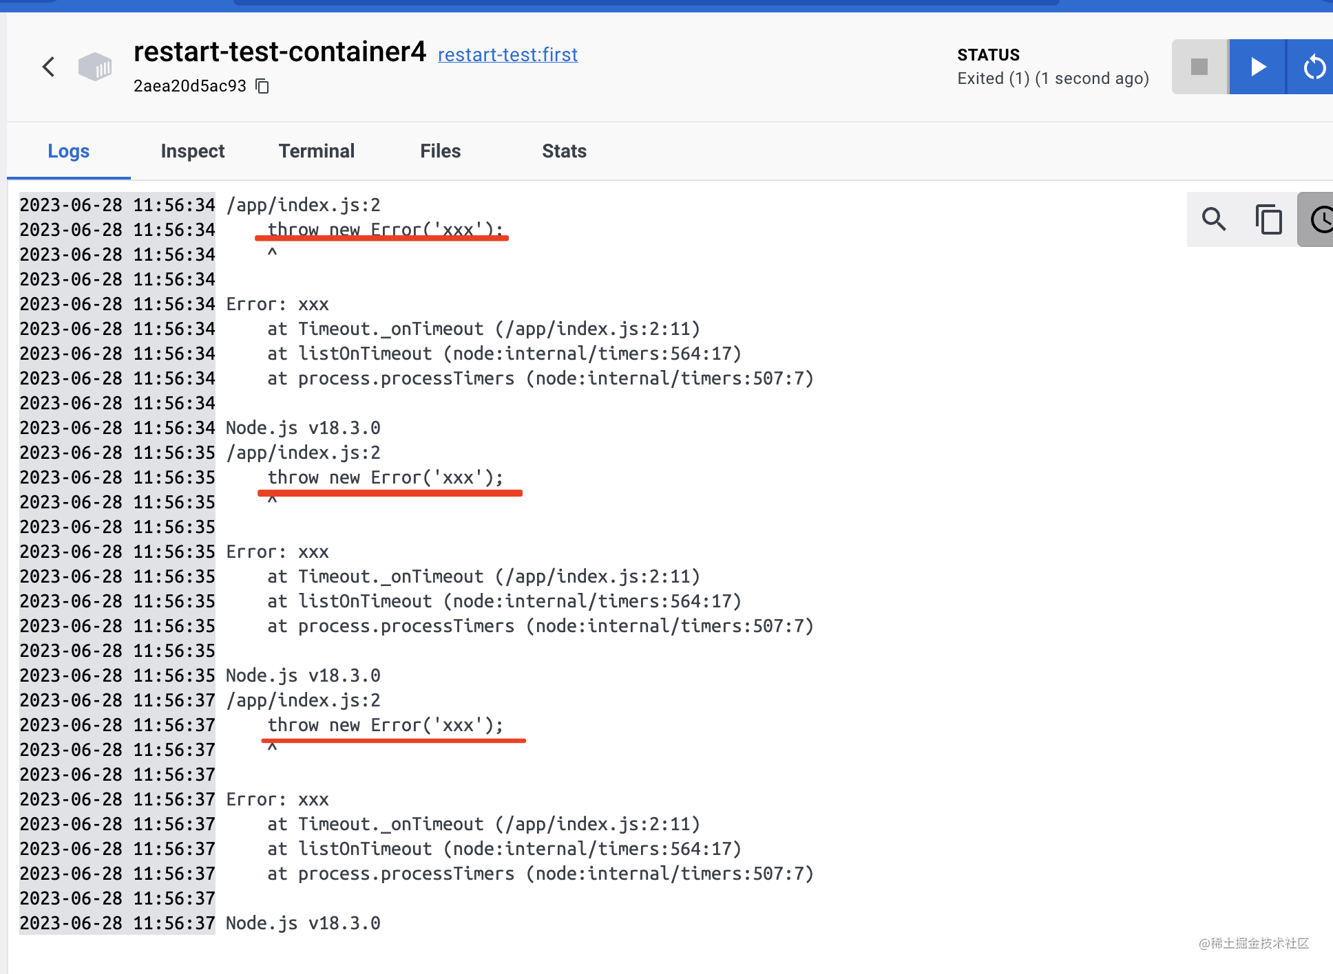This screenshot has width=1333, height=974.
Task: Open the Files tab
Action: pos(440,151)
